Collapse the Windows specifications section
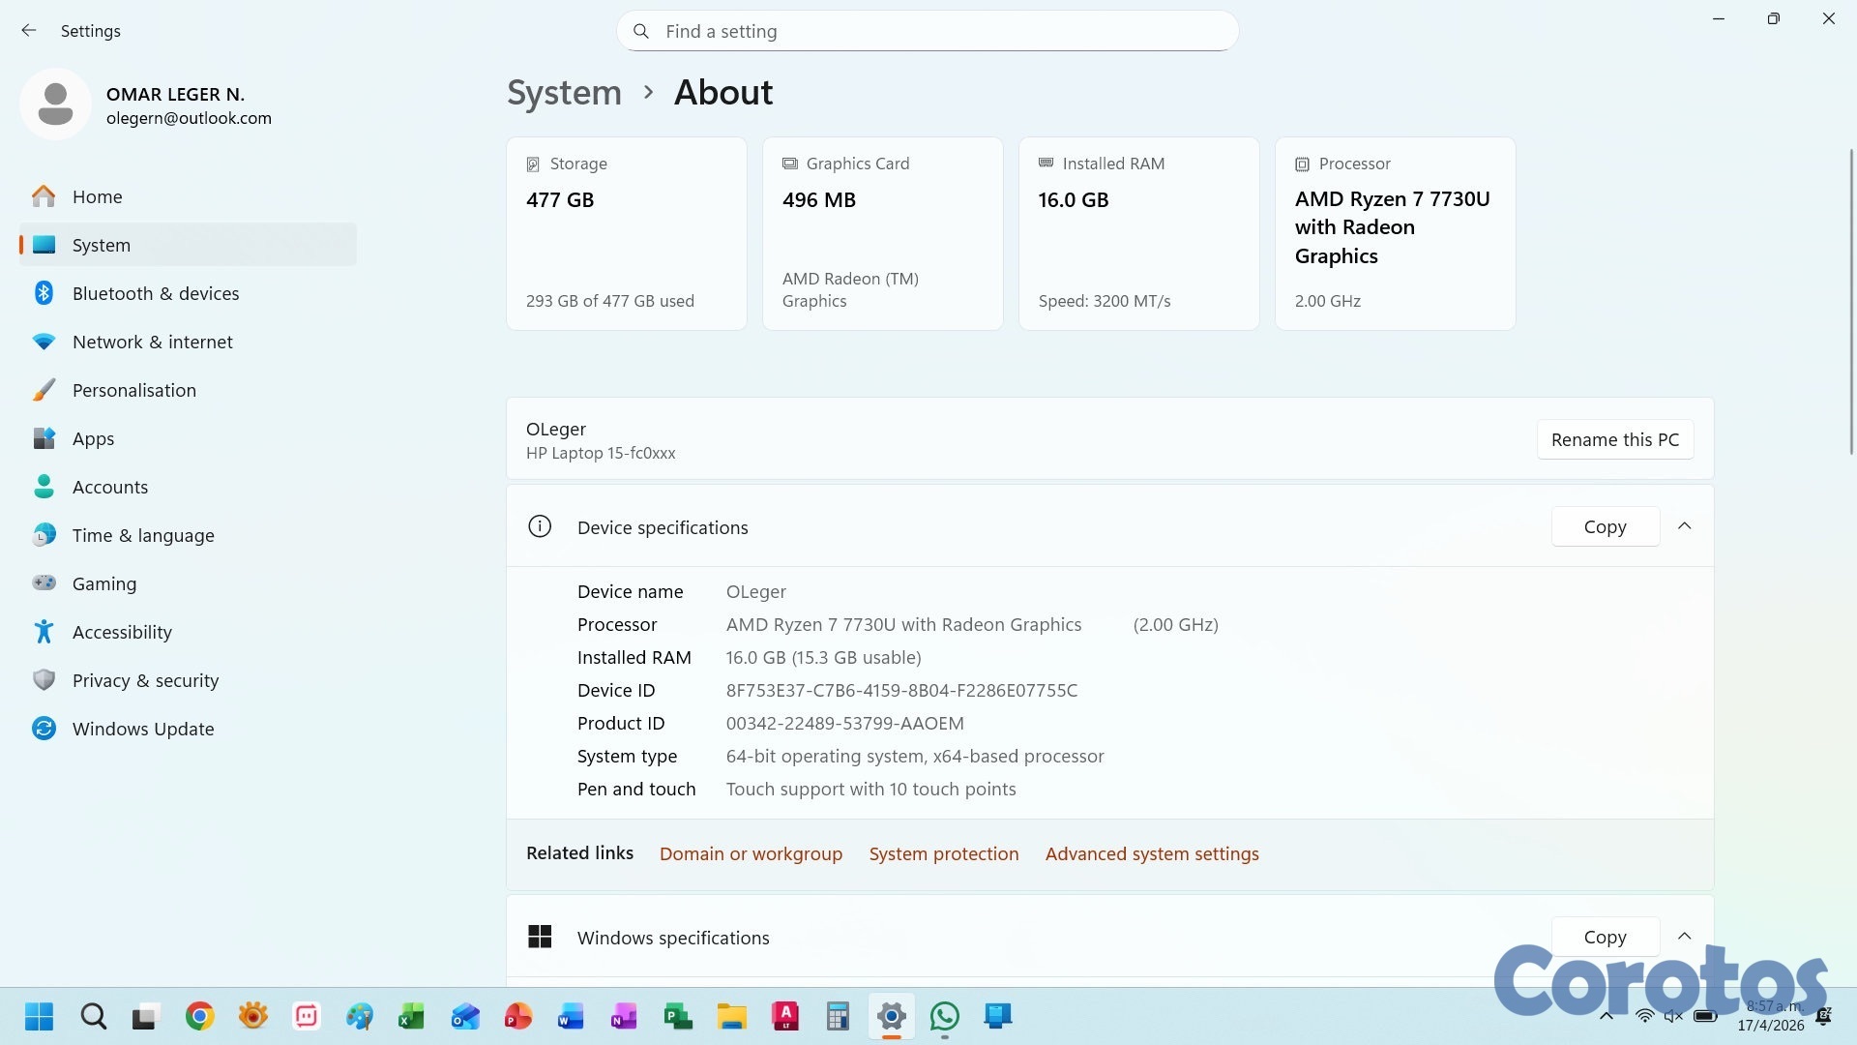 [x=1684, y=937]
